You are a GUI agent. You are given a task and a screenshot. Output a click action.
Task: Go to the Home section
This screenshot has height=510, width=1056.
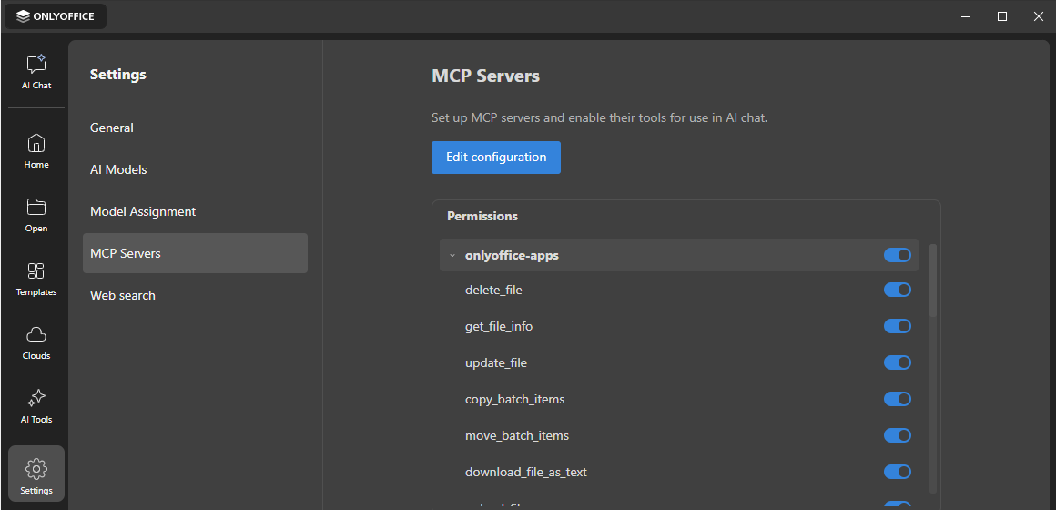pos(36,151)
